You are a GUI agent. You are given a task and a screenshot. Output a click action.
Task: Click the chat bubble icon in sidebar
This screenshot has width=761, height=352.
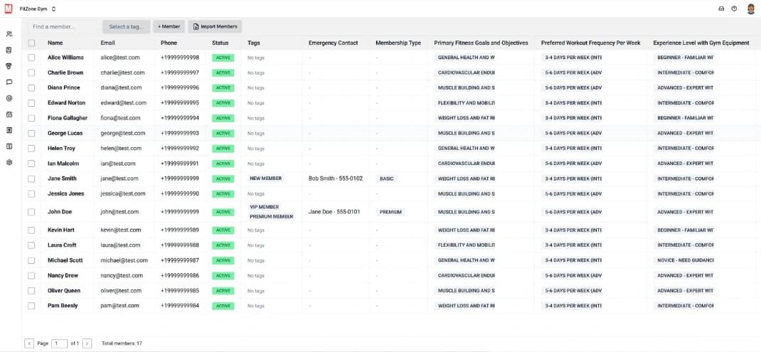9,82
